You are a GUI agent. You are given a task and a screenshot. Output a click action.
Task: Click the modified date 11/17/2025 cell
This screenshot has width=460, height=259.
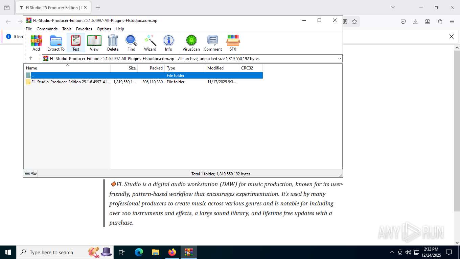pyautogui.click(x=222, y=82)
